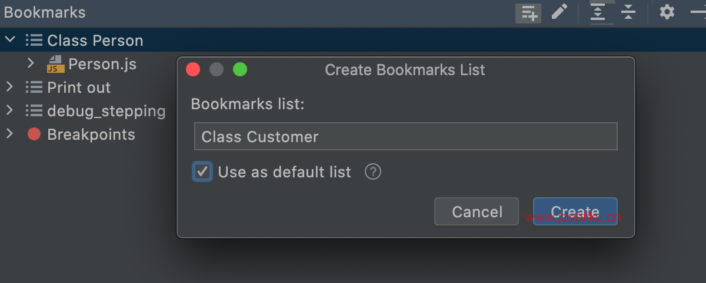Click the help question mark icon
Viewport: 706px width, 283px height.
[x=373, y=172]
